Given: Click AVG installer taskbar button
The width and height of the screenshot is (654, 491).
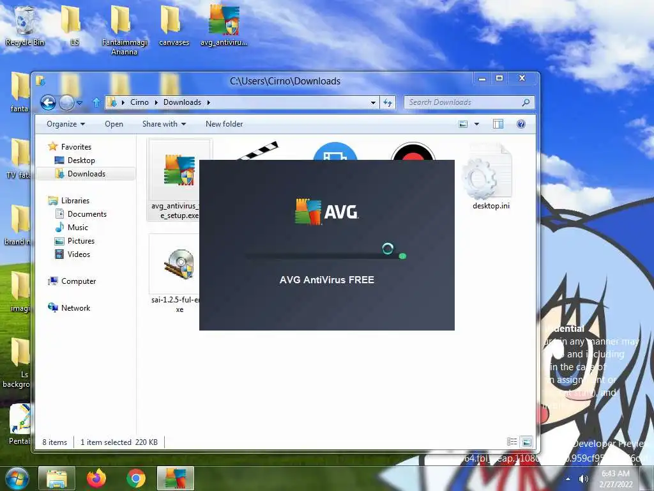Looking at the screenshot, I should 176,478.
